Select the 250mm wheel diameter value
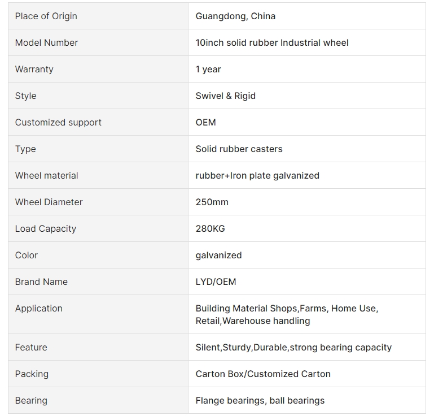Viewport: 434px width, 420px height. [x=212, y=202]
